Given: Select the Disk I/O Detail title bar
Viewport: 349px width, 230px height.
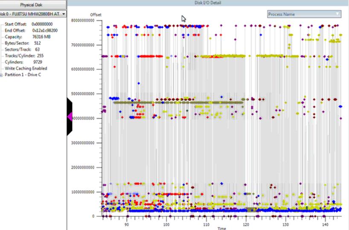Looking at the screenshot, I should click(208, 3).
